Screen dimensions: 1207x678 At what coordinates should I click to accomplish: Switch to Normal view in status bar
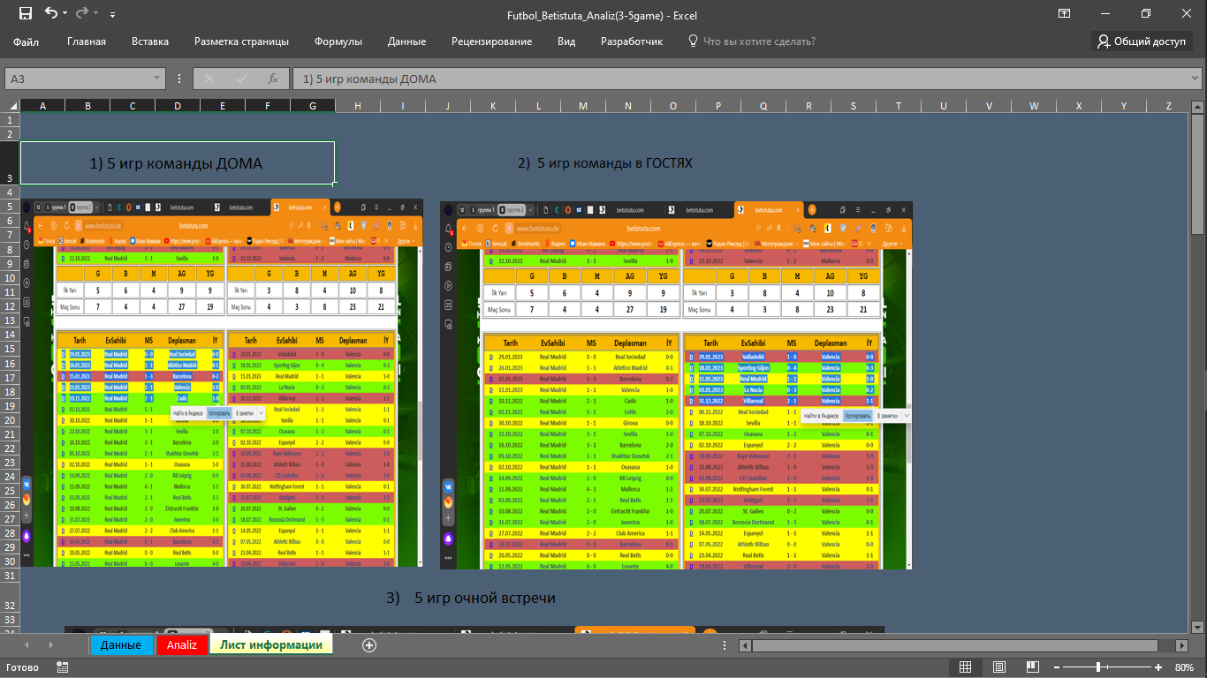click(x=966, y=667)
